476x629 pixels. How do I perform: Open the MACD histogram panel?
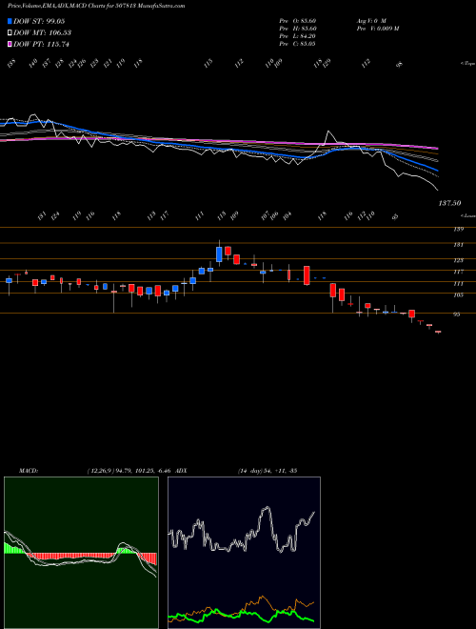(81, 553)
